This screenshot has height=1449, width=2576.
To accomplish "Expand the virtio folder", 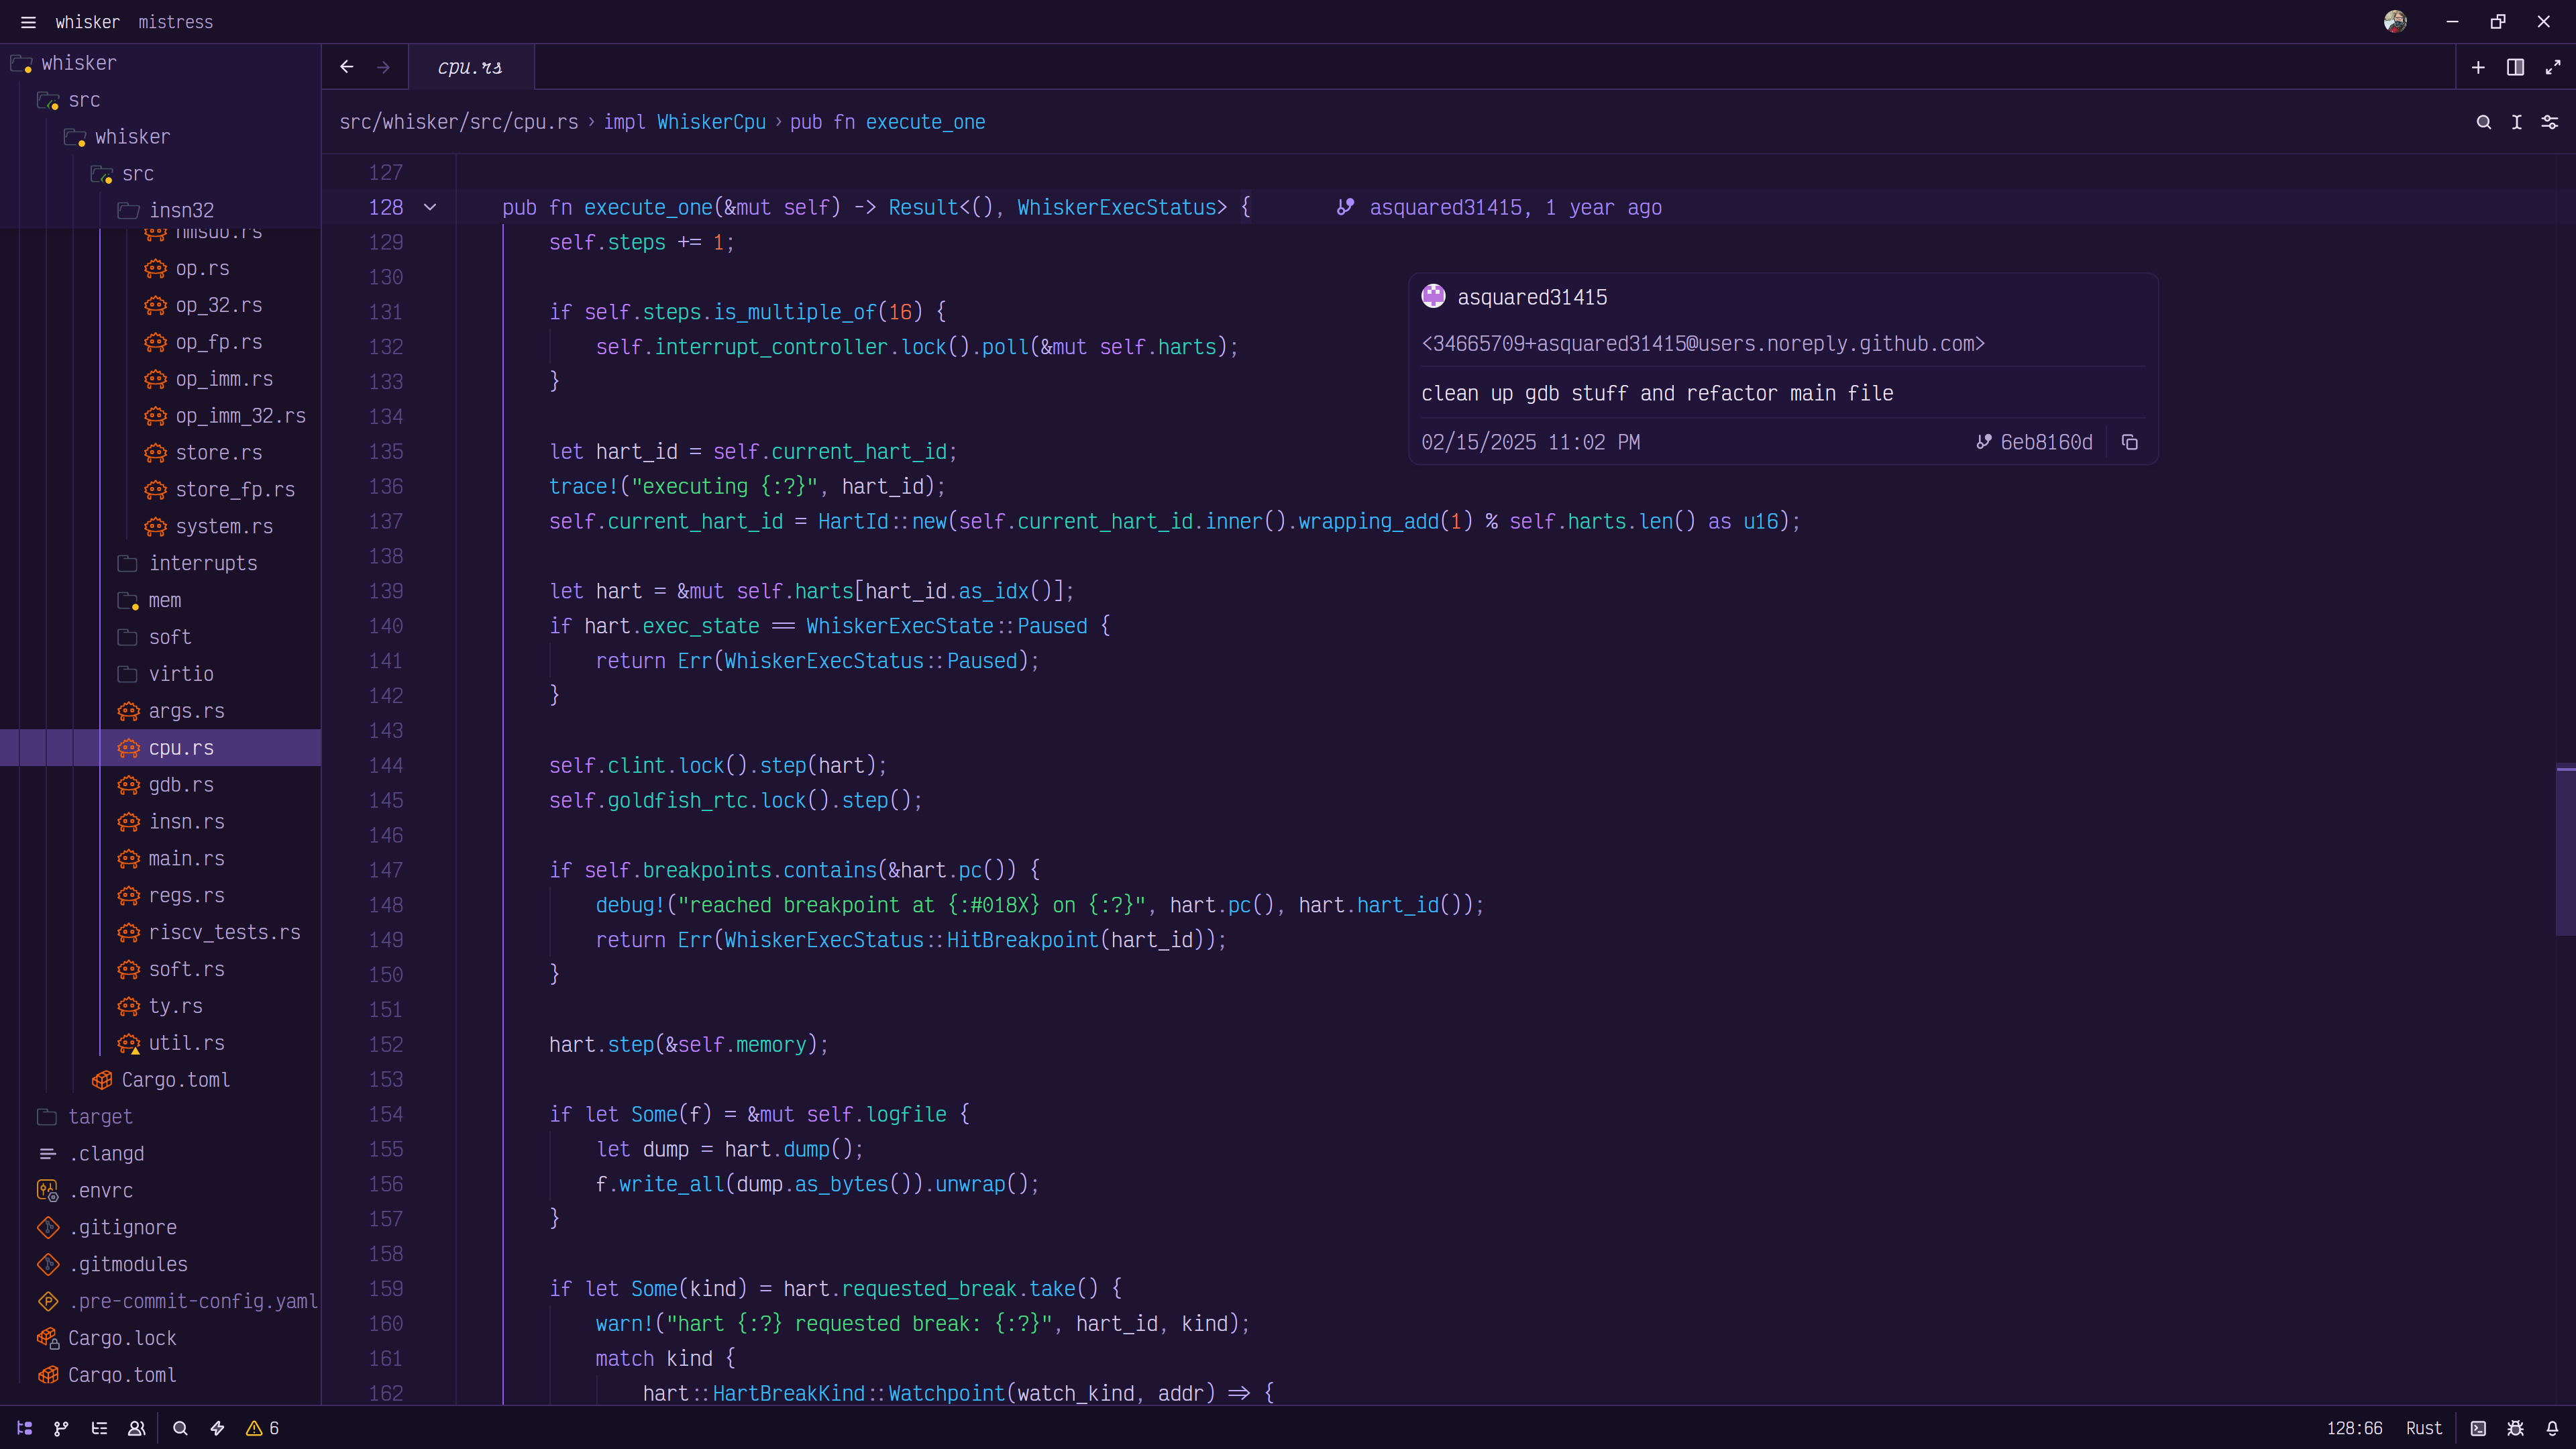I will click(160, 674).
